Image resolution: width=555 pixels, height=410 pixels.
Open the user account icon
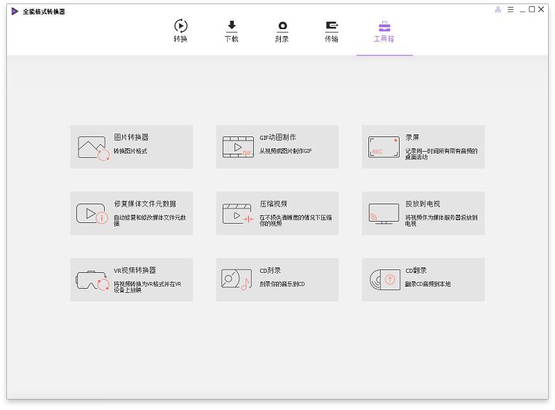(x=498, y=10)
